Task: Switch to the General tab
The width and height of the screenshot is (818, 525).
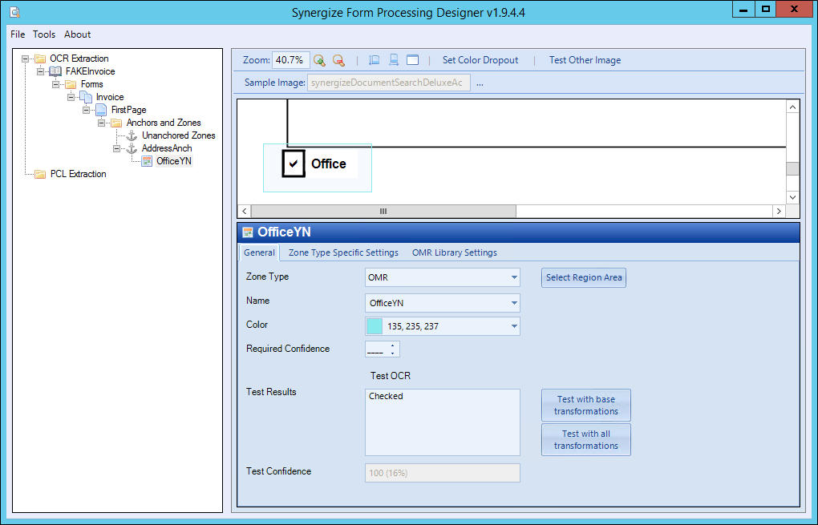Action: click(259, 252)
